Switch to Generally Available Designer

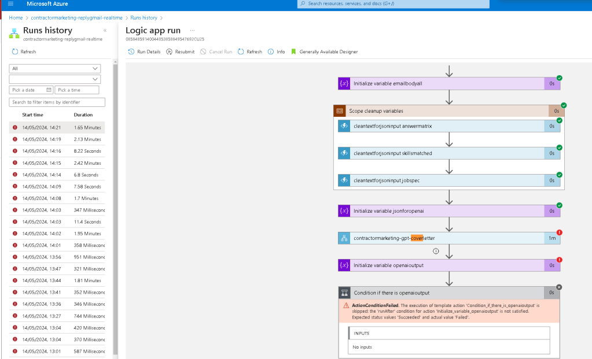pos(324,51)
